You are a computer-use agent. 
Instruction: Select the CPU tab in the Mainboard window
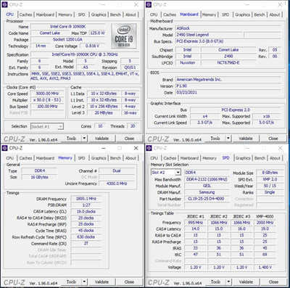pyautogui.click(x=154, y=15)
